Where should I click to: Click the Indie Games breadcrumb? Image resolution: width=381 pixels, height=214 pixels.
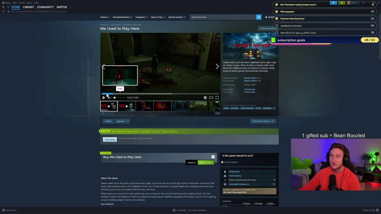(116, 25)
